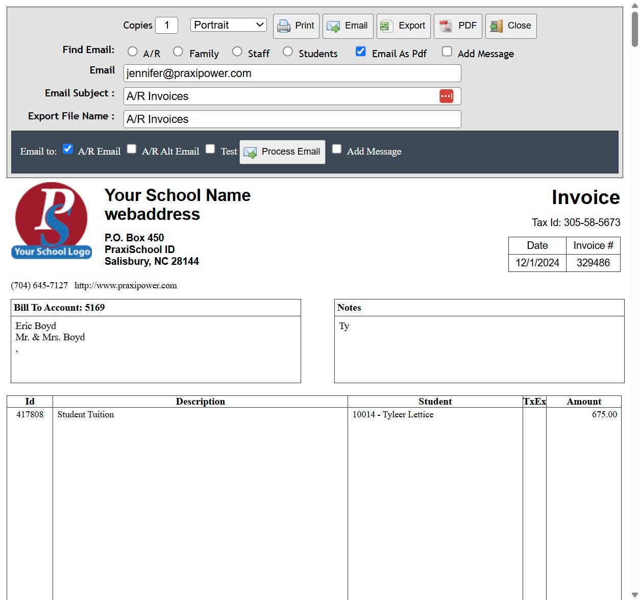
Task: Select the Family radio button
Action: click(178, 52)
